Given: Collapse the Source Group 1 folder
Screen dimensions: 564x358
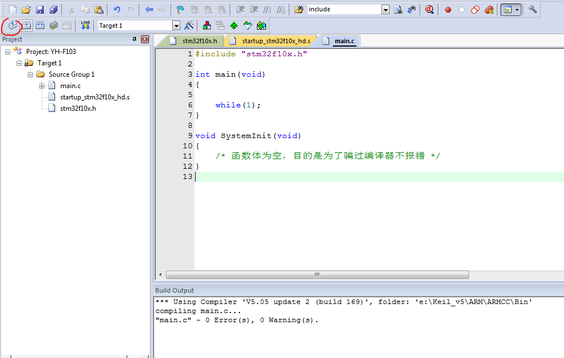Looking at the screenshot, I should coord(31,74).
